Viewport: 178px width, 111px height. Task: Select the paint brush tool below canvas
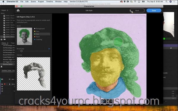click(104, 101)
